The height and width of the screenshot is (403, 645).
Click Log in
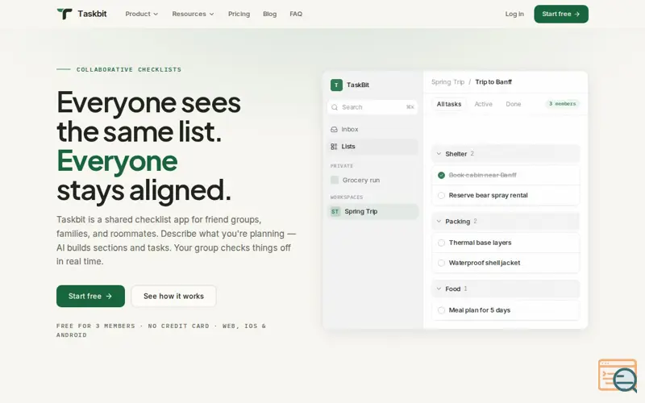[x=514, y=14]
